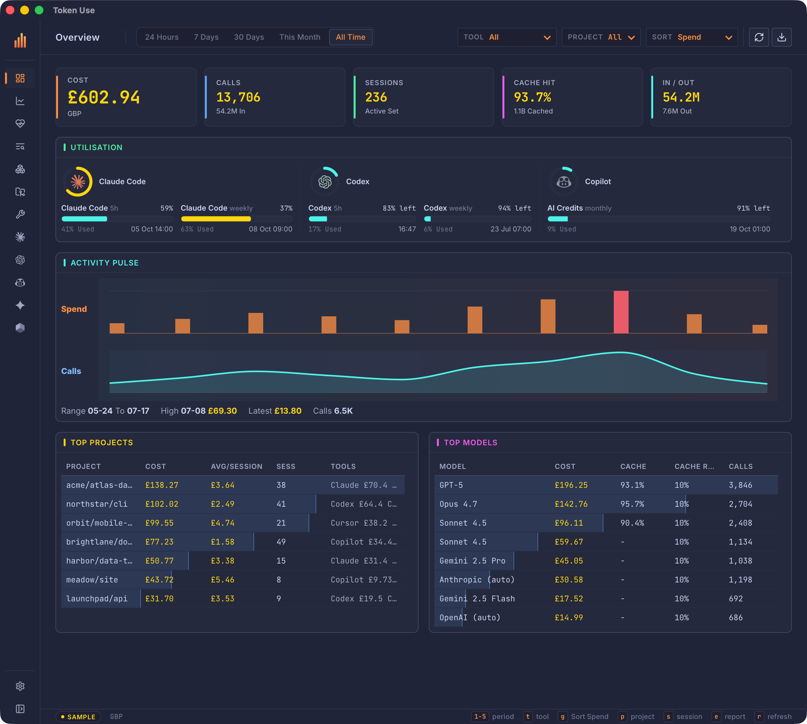Click the highlighted red peak spend bar

[621, 312]
